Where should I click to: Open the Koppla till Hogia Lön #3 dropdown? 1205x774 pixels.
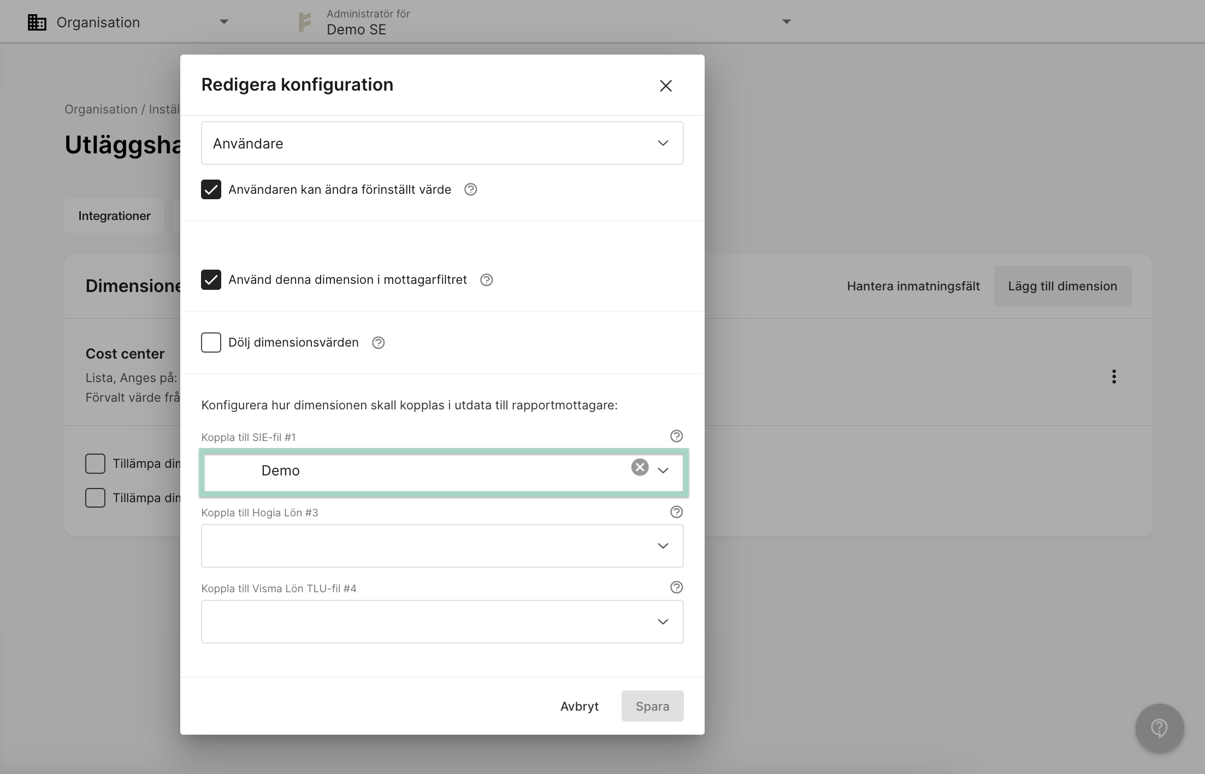pos(442,546)
